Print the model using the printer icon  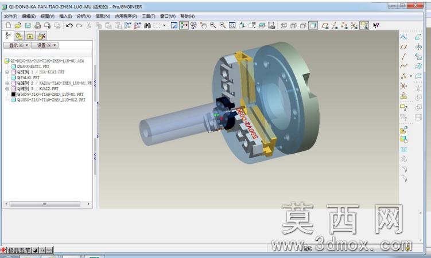tap(38, 26)
